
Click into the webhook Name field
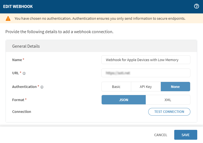pyautogui.click(x=146, y=60)
